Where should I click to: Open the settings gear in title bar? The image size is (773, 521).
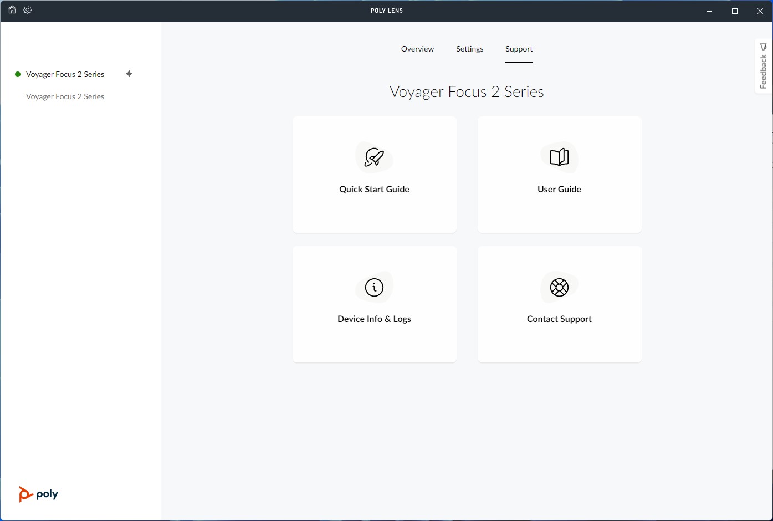(x=28, y=10)
